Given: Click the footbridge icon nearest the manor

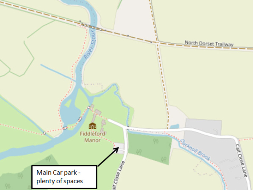Looking at the screenshot, I should (x=89, y=107).
